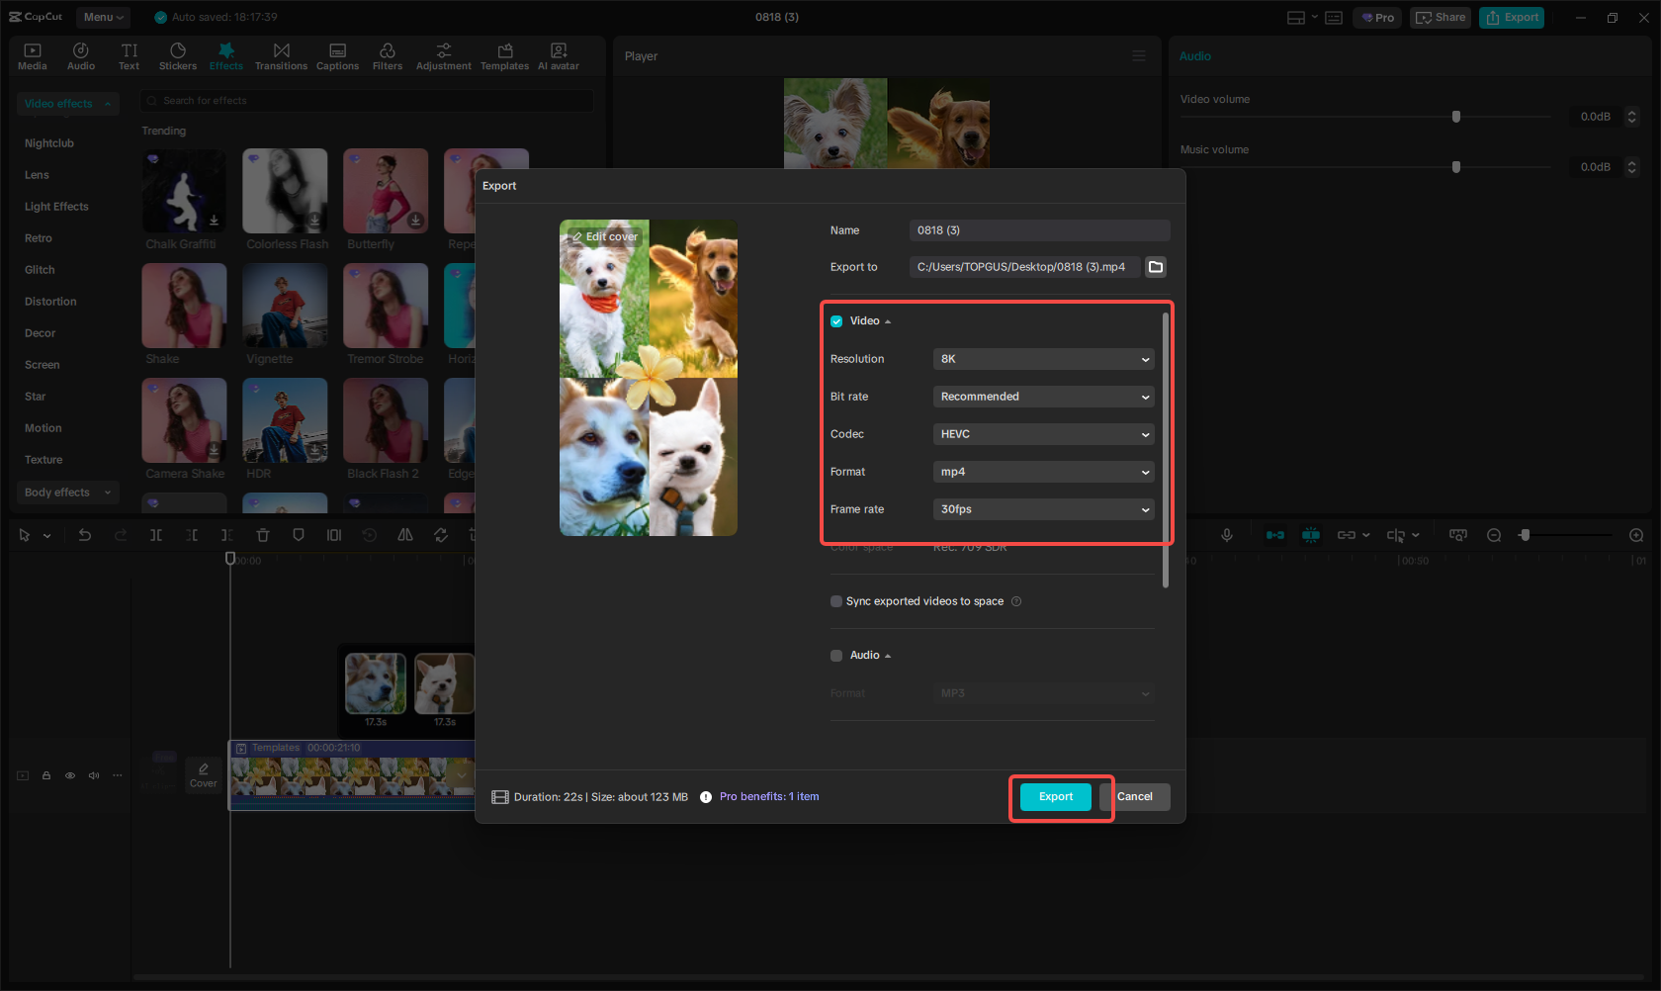This screenshot has height=991, width=1661.
Task: Open the Codec dropdown showing HEVC
Action: pos(1043,433)
